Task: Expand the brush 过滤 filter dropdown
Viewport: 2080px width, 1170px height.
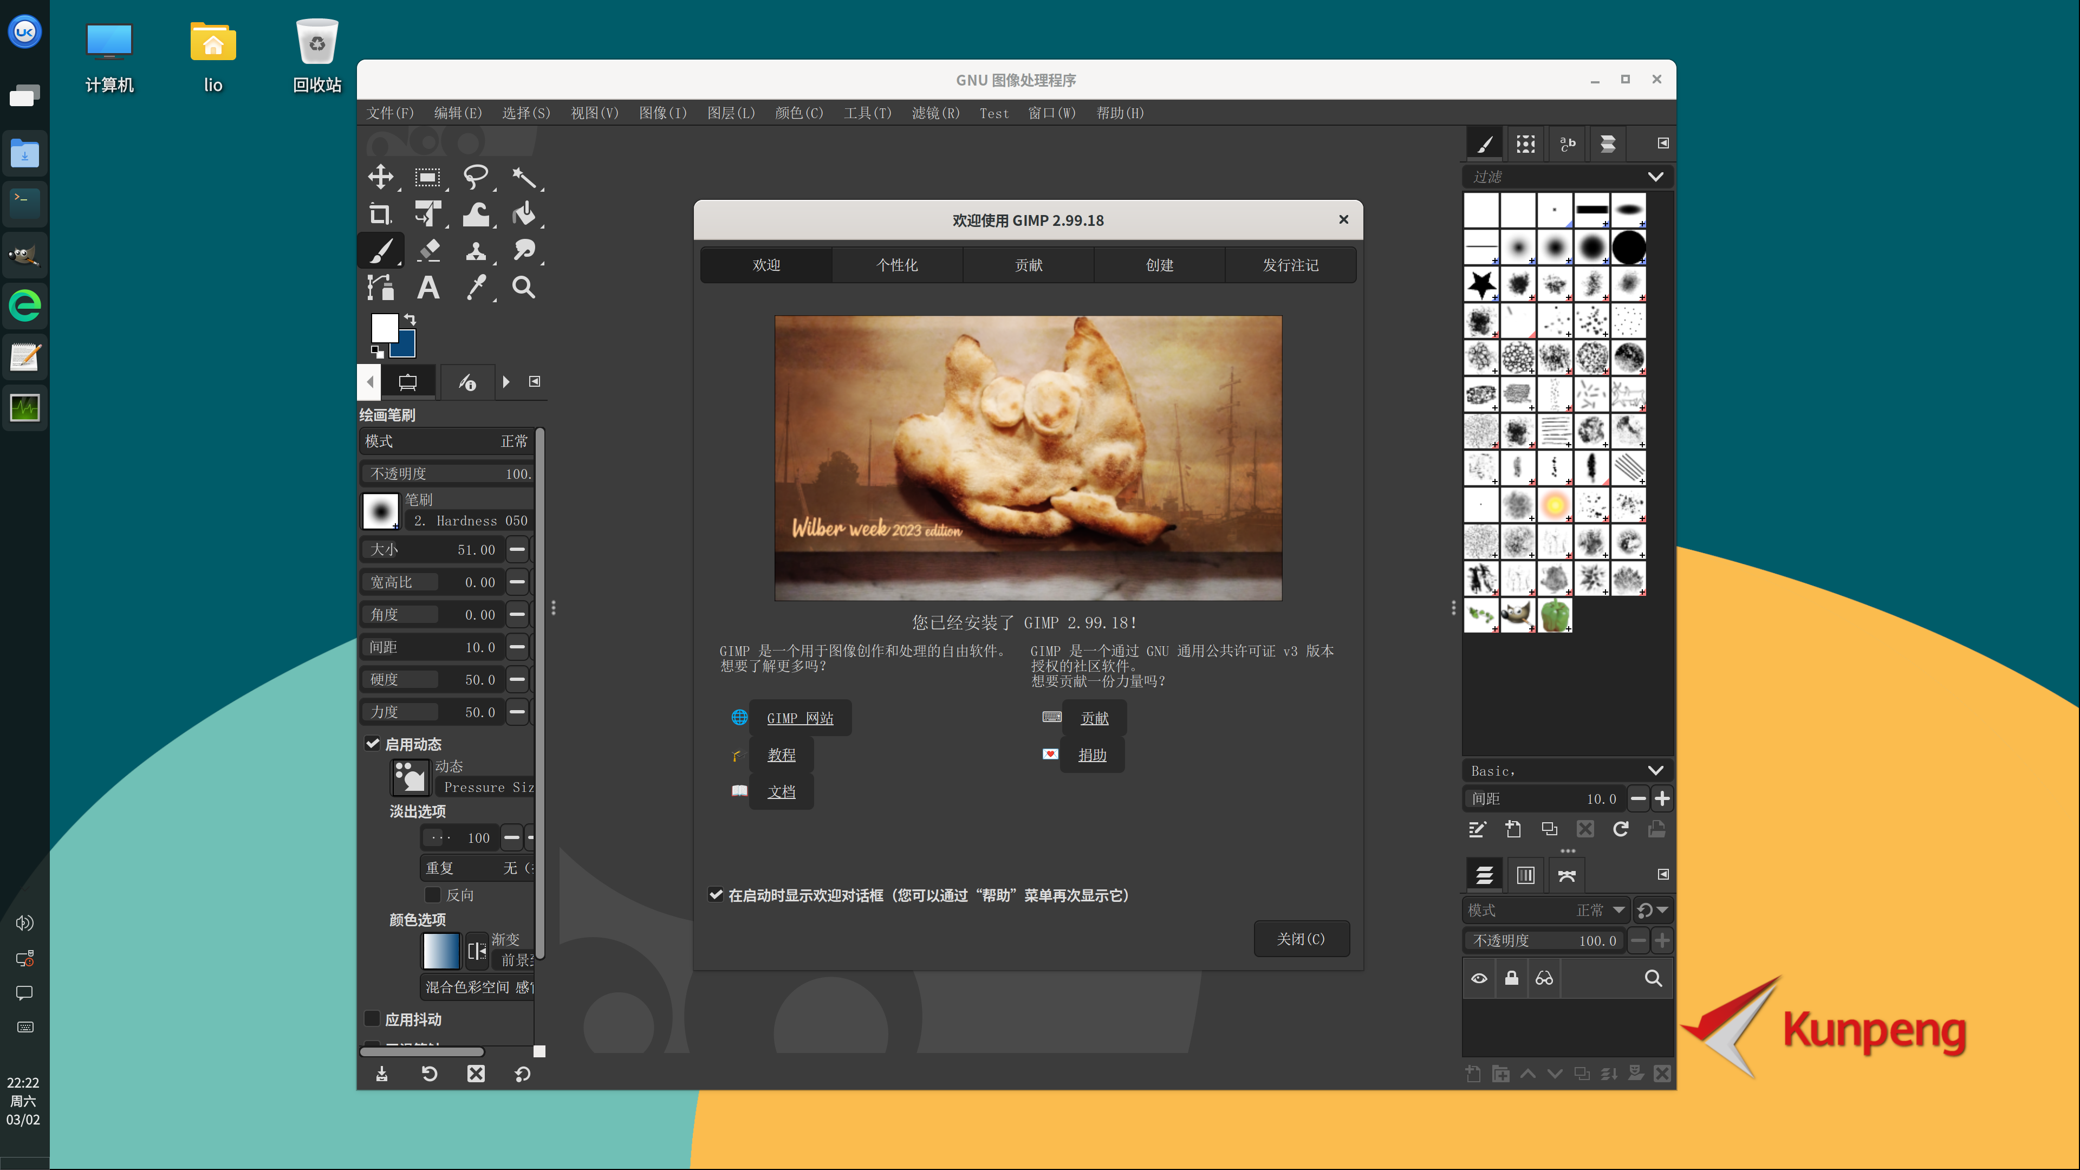Action: pos(1654,177)
